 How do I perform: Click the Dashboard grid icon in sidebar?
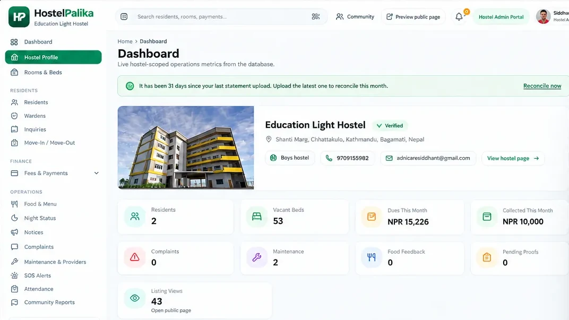pyautogui.click(x=14, y=42)
